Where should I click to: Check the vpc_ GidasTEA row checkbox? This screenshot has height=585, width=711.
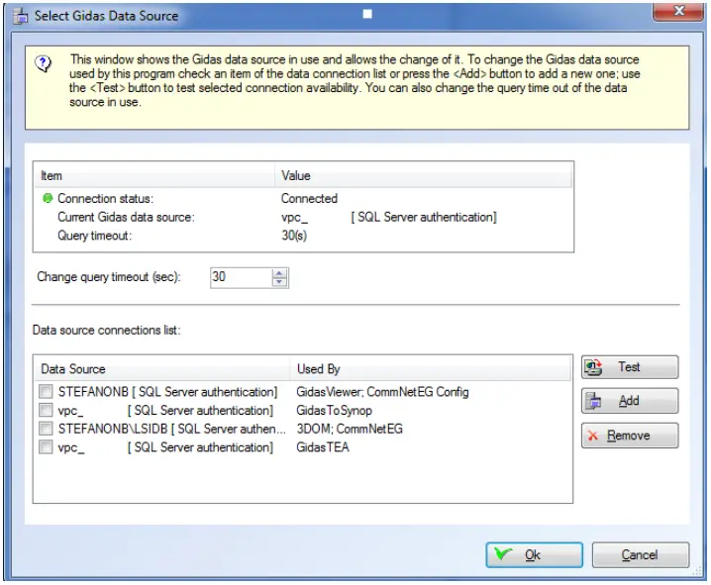pos(46,447)
